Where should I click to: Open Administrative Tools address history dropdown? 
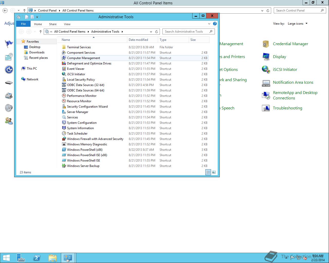[x=151, y=32]
